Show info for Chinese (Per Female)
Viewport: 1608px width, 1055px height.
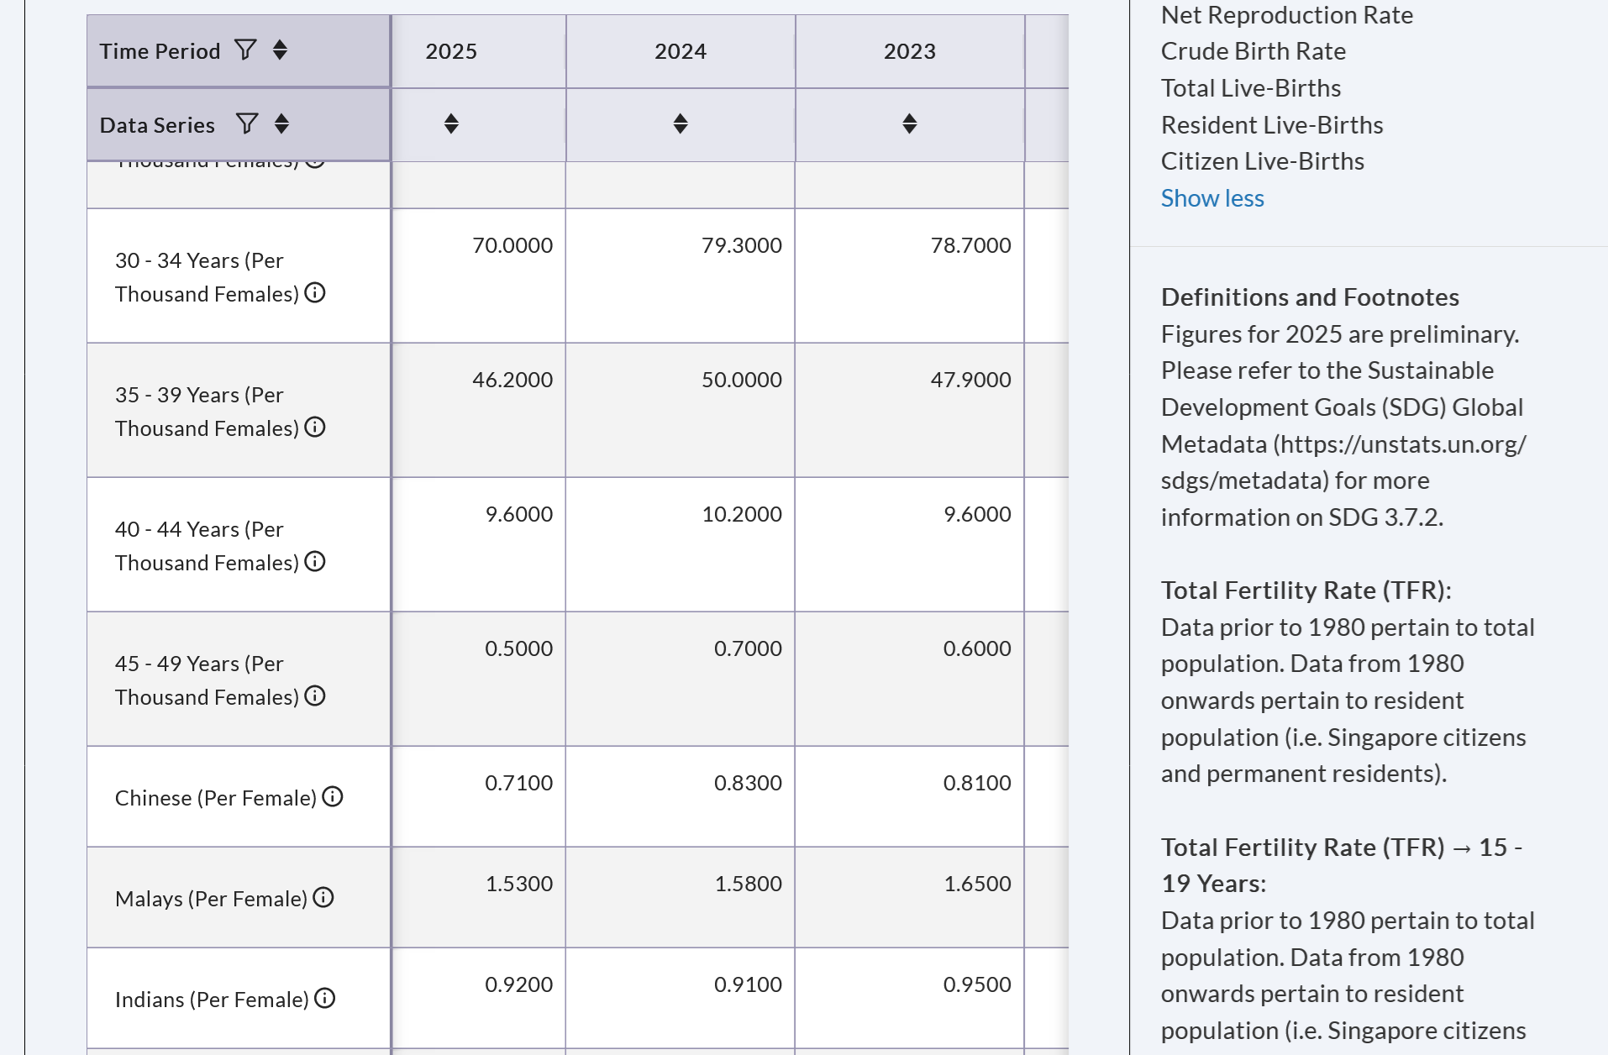pos(333,797)
